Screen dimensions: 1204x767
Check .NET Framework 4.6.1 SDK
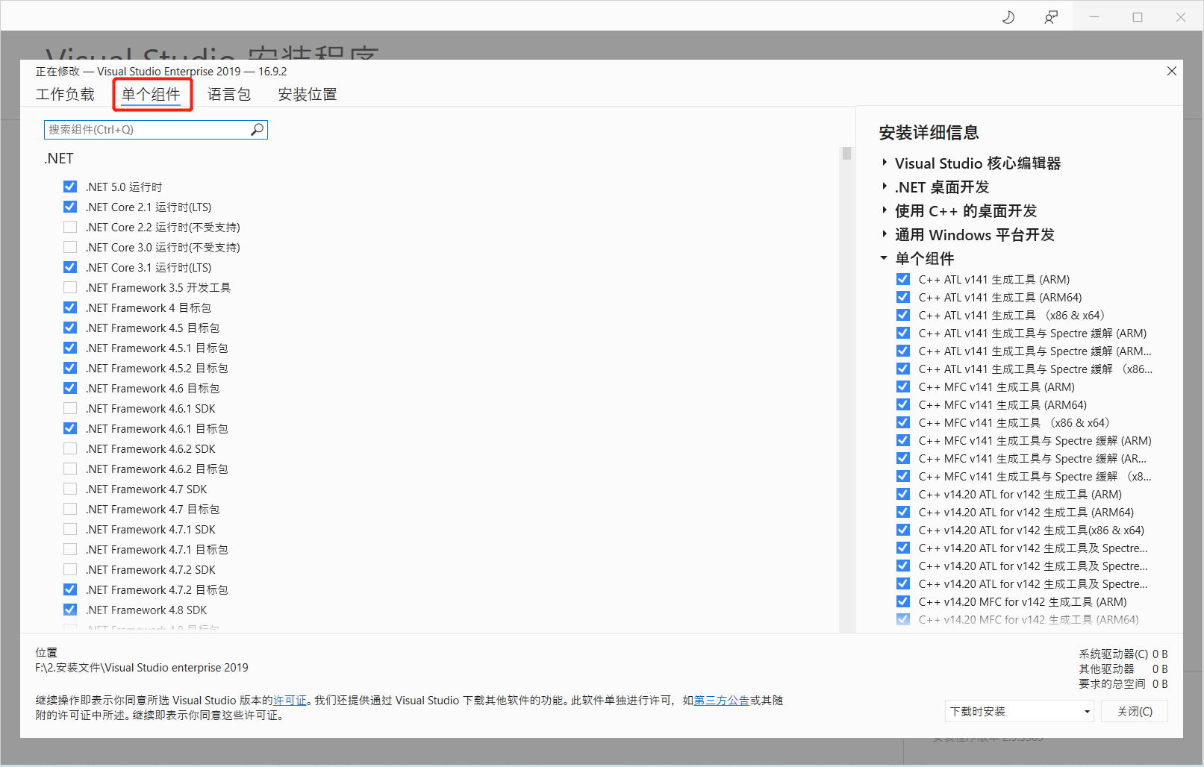pos(70,408)
